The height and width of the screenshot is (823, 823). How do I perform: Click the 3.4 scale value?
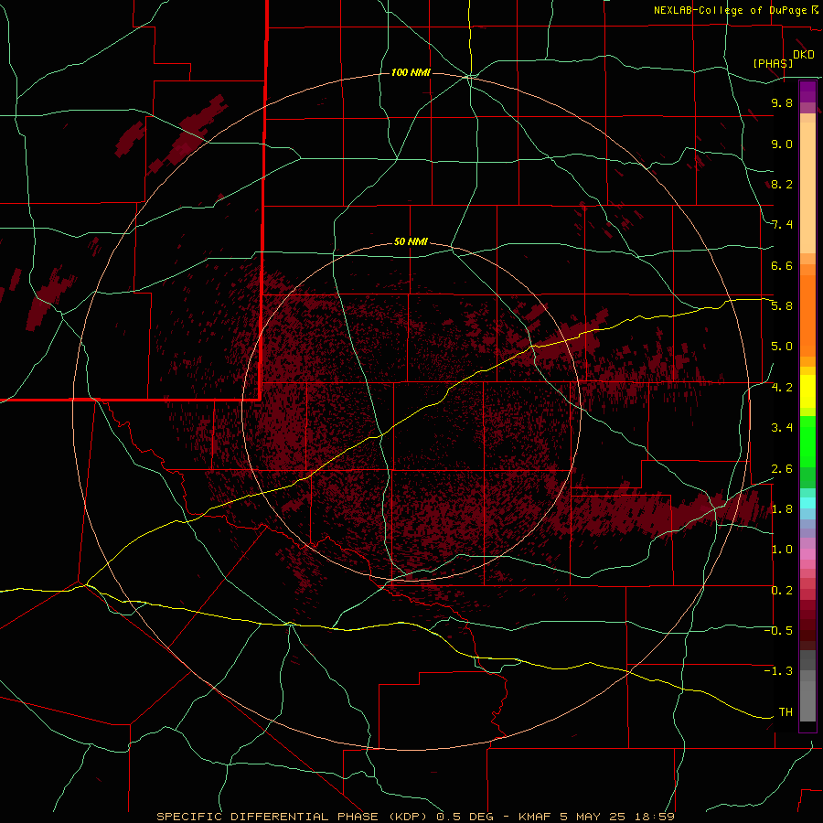[782, 427]
